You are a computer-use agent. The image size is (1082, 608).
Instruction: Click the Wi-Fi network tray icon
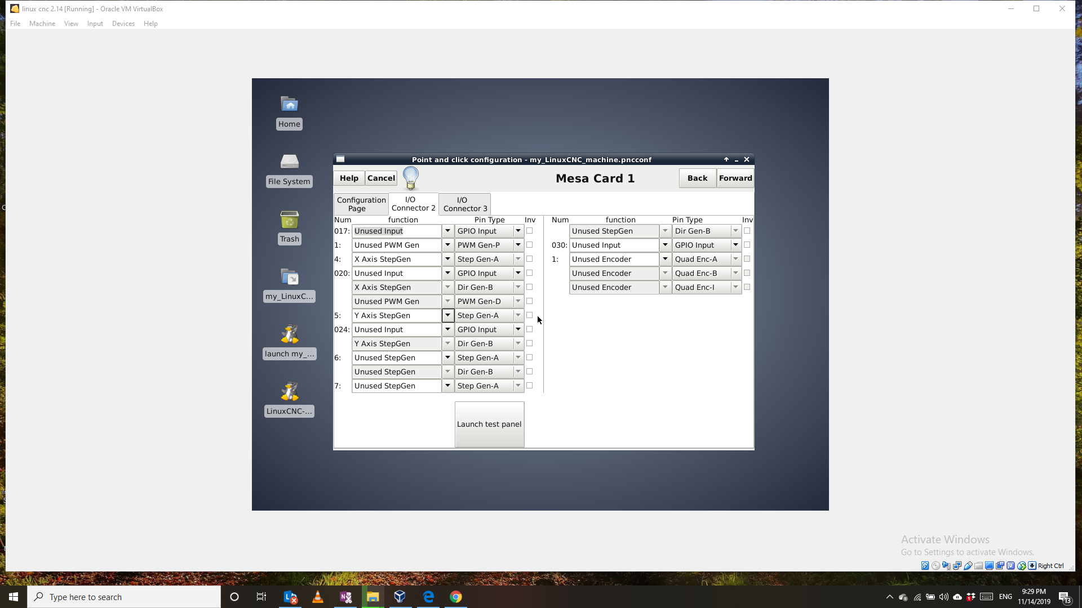click(917, 597)
